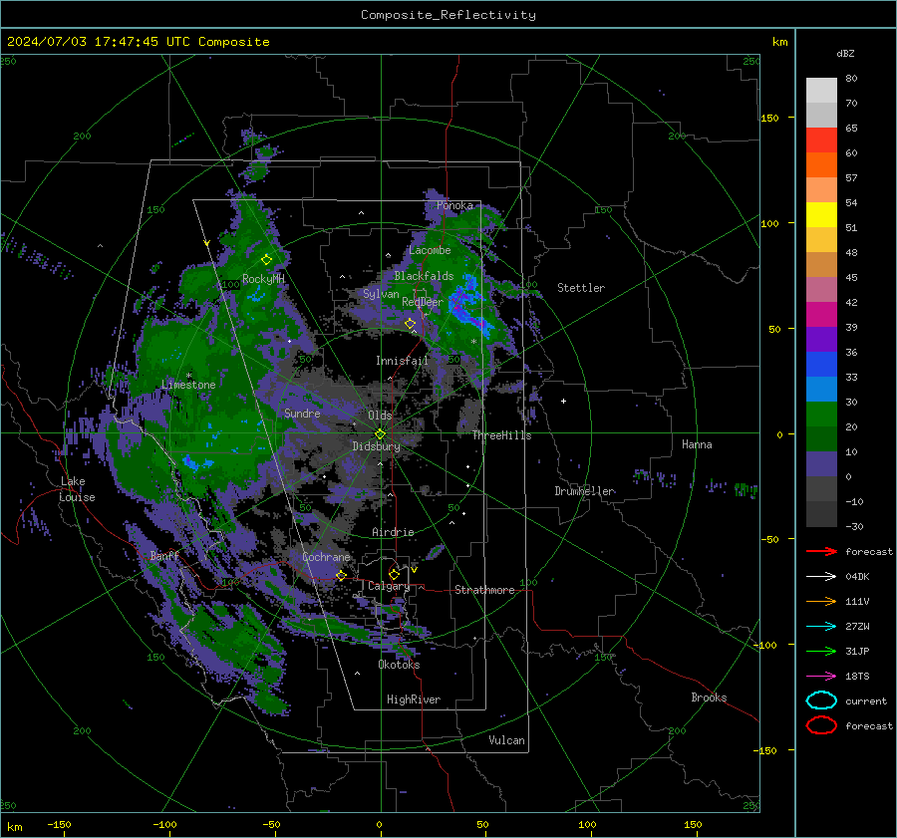The image size is (897, 838).
Task: Click the Vulcan city label
Action: click(x=506, y=739)
